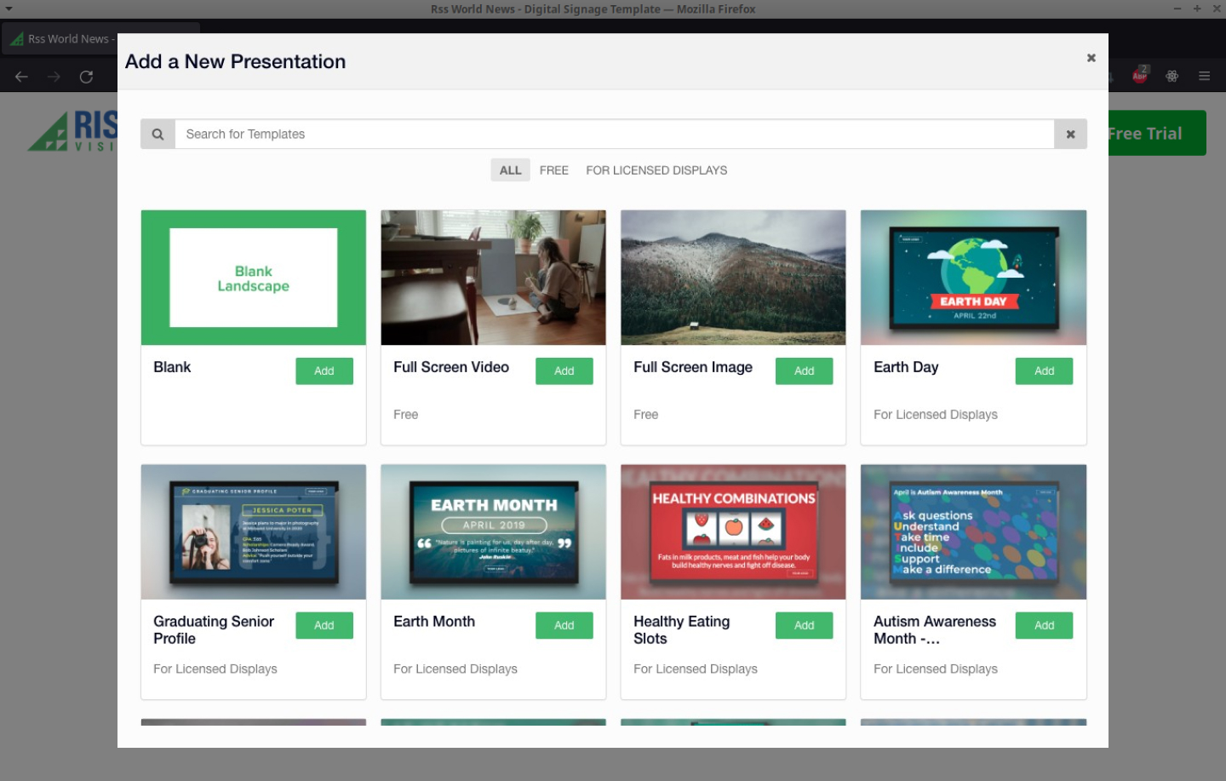
Task: Click the Healthy Eating Slots title
Action: 681,630
